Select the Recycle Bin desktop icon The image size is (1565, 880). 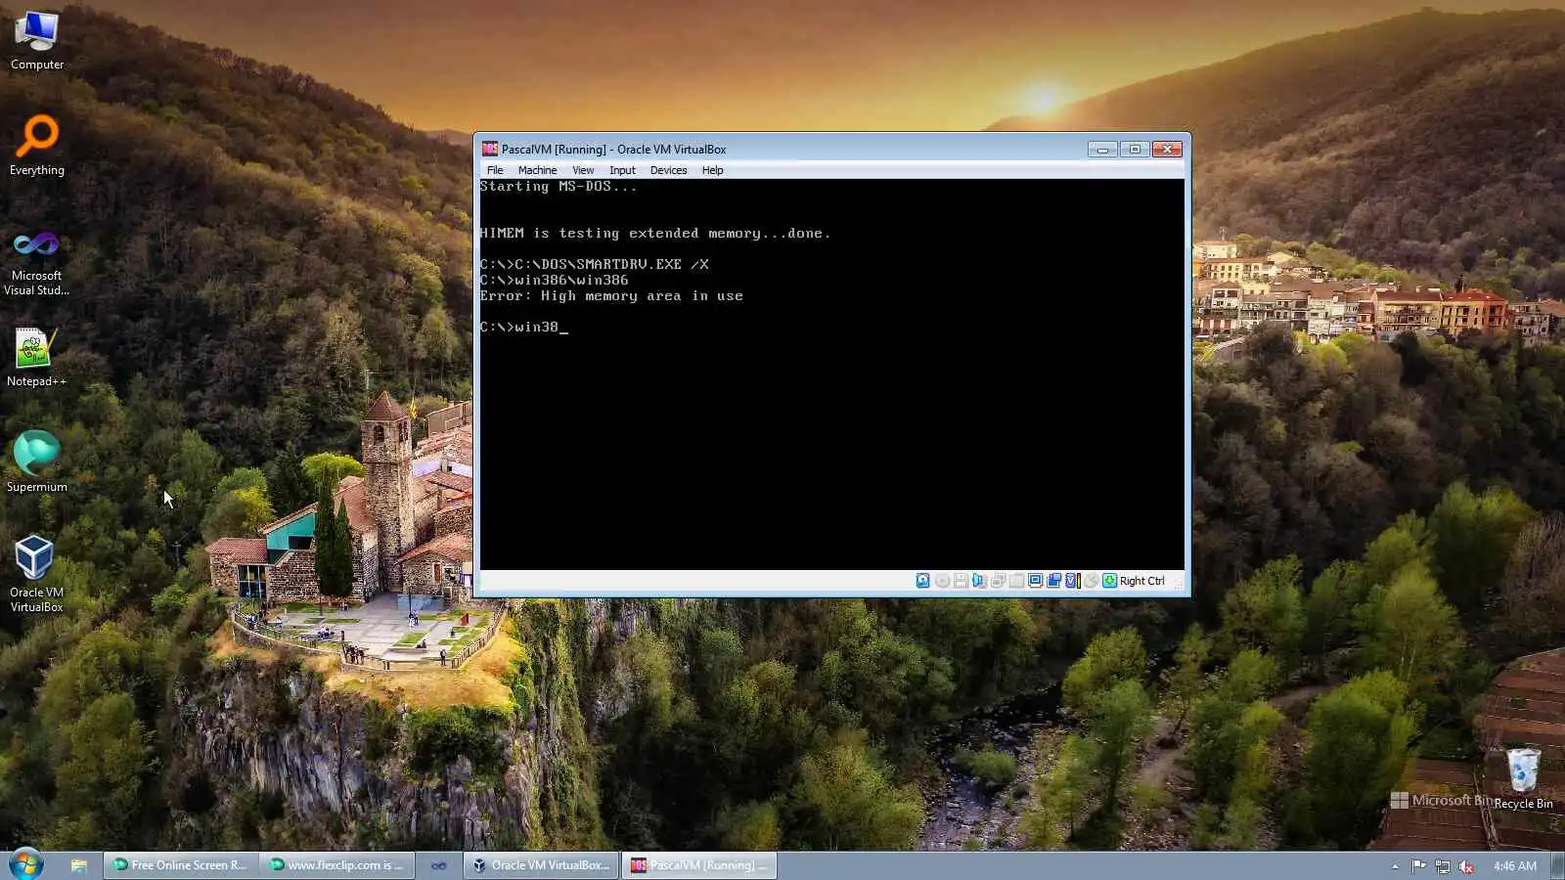(x=1523, y=778)
